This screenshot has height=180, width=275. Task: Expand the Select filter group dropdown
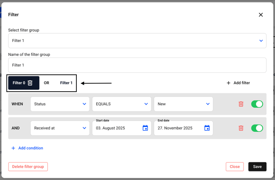(x=137, y=41)
